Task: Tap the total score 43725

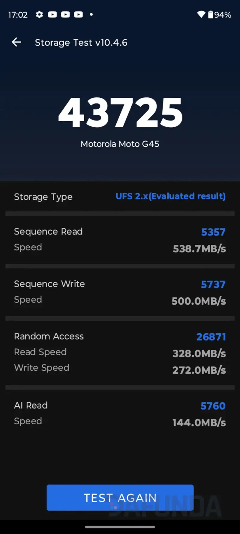Action: pos(120,113)
